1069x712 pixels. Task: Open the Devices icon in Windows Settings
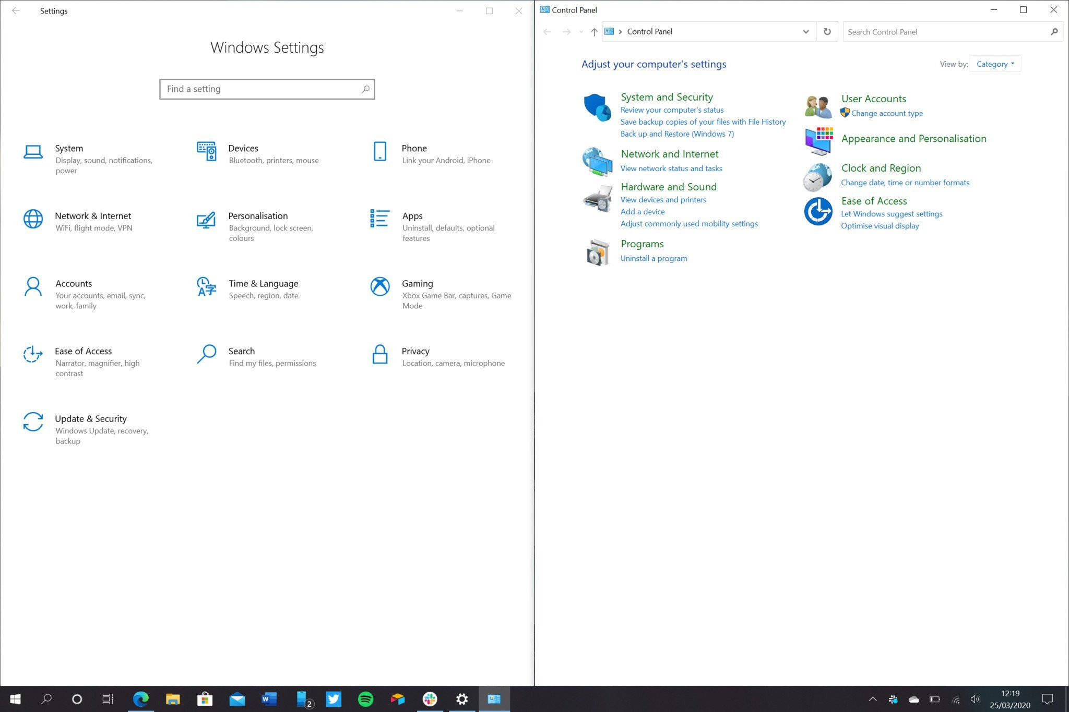(207, 151)
